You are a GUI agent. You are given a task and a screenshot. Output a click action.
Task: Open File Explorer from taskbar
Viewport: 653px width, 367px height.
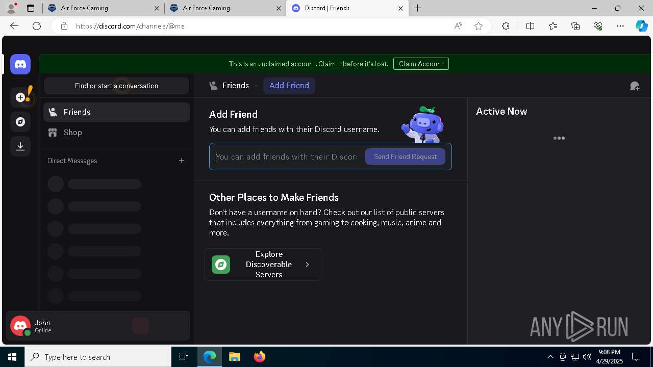234,357
